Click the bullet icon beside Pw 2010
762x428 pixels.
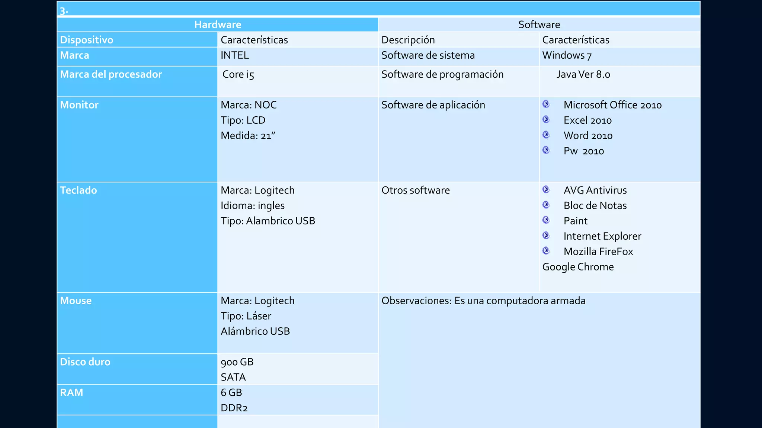pos(546,150)
